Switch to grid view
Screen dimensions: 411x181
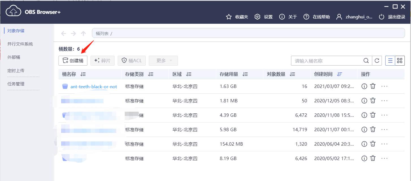[x=400, y=61]
